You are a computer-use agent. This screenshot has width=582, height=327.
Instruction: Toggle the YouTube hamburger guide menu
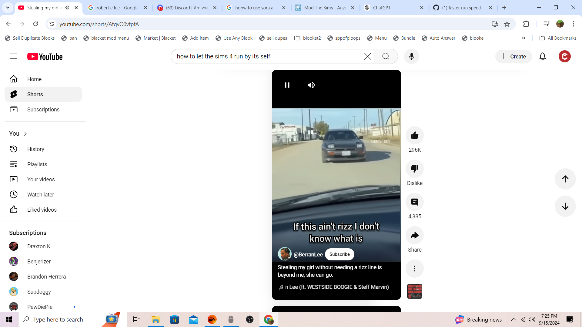point(14,56)
